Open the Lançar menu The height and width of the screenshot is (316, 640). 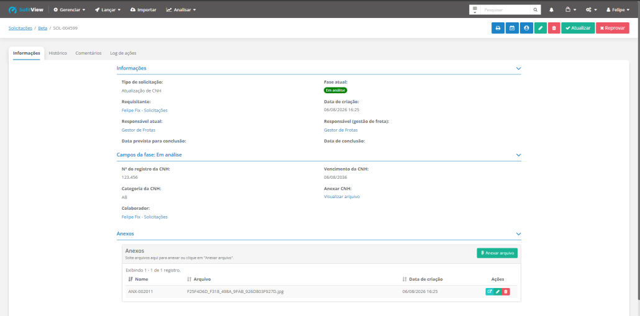click(x=107, y=9)
